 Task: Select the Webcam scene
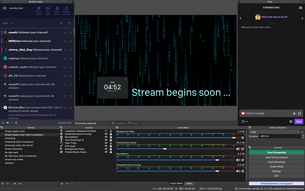pyautogui.click(x=9, y=163)
